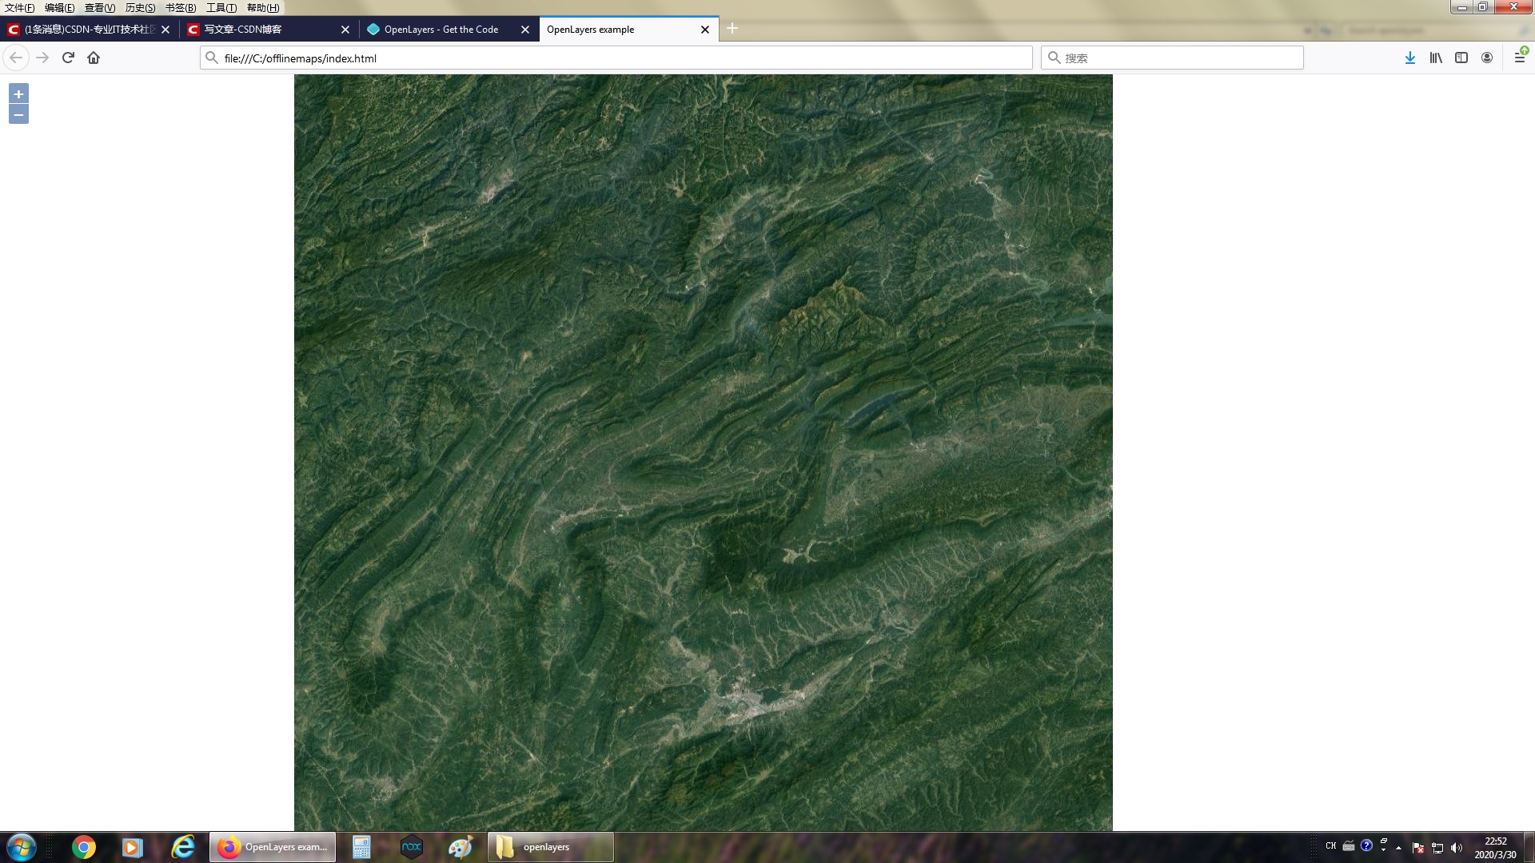Image resolution: width=1535 pixels, height=863 pixels.
Task: Open a new browser tab
Action: (732, 29)
